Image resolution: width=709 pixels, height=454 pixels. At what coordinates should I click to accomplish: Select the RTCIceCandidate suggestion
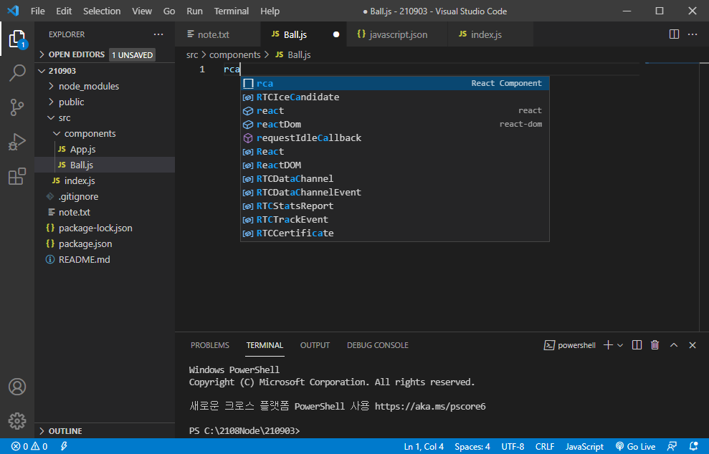click(395, 97)
